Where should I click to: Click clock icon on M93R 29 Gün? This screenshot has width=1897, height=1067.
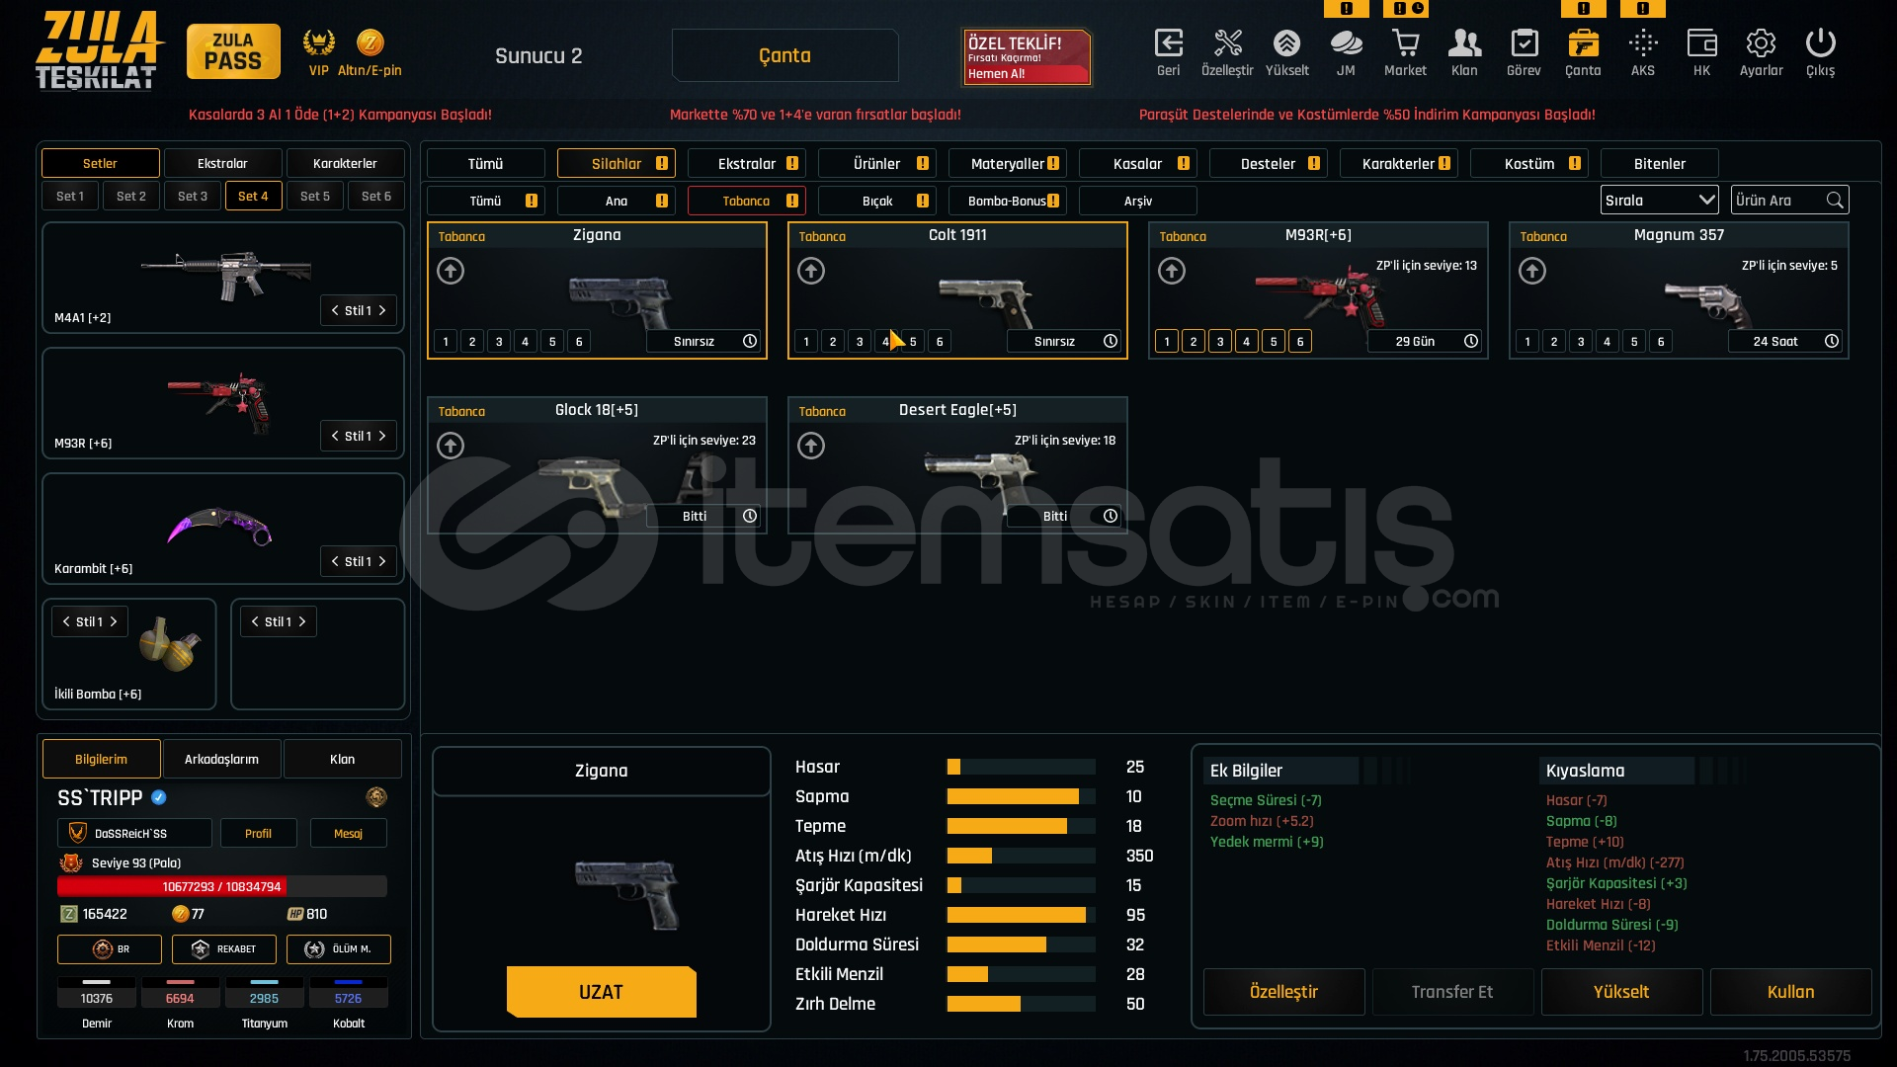pos(1471,341)
